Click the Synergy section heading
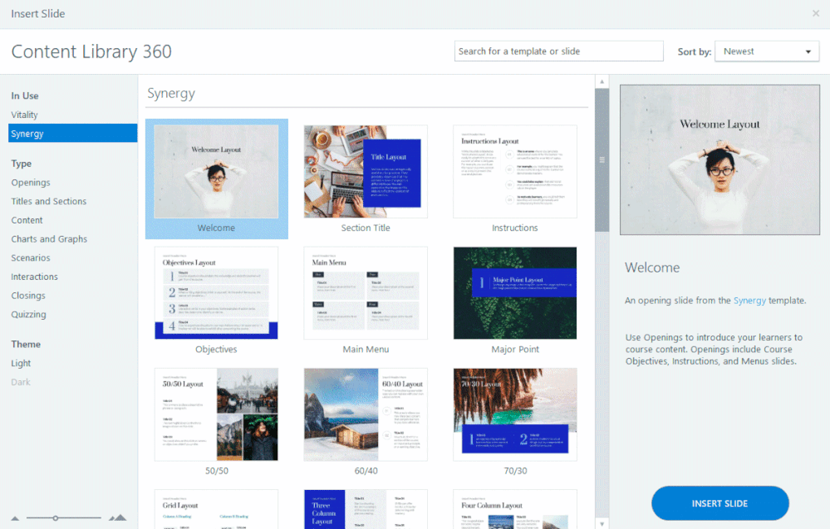 (171, 94)
